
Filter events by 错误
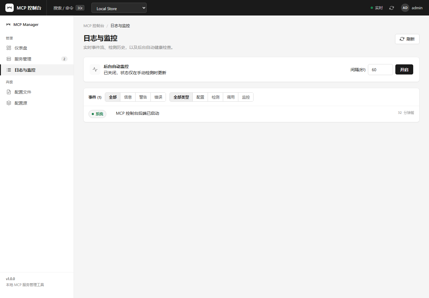point(158,97)
